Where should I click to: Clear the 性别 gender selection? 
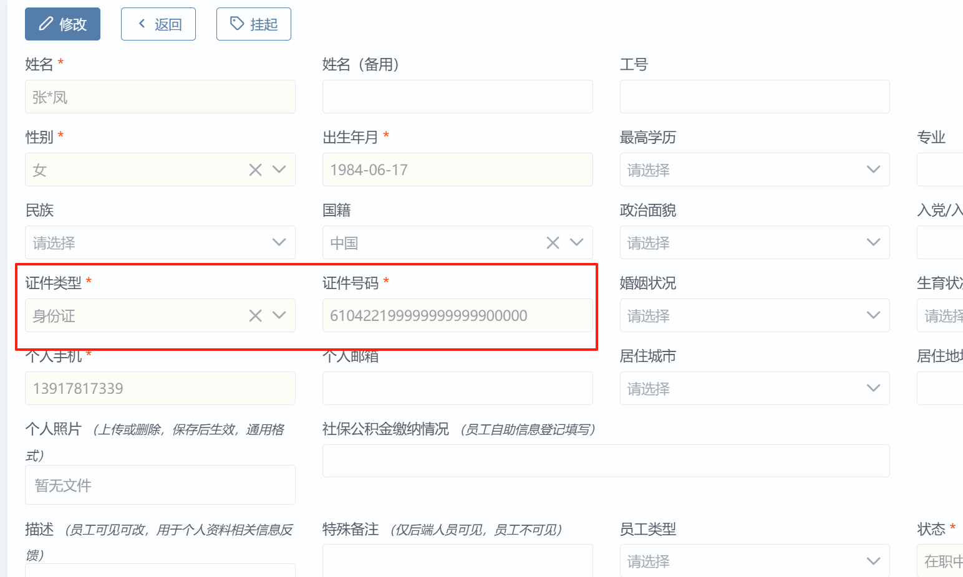255,170
